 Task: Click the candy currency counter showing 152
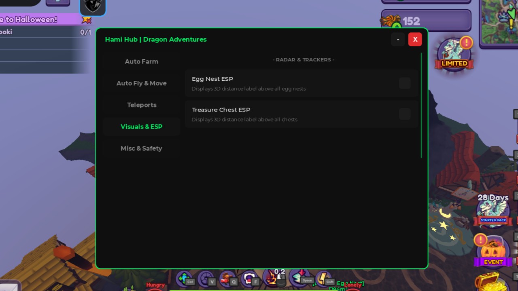pos(426,21)
